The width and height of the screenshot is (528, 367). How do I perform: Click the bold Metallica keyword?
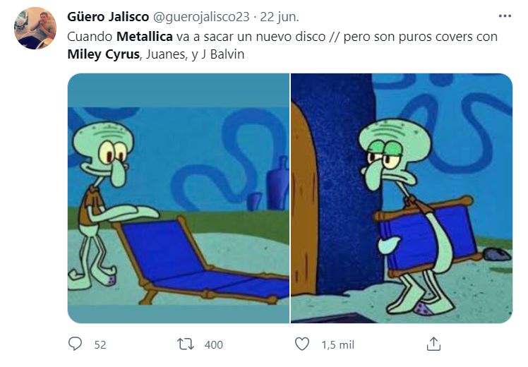(x=145, y=37)
